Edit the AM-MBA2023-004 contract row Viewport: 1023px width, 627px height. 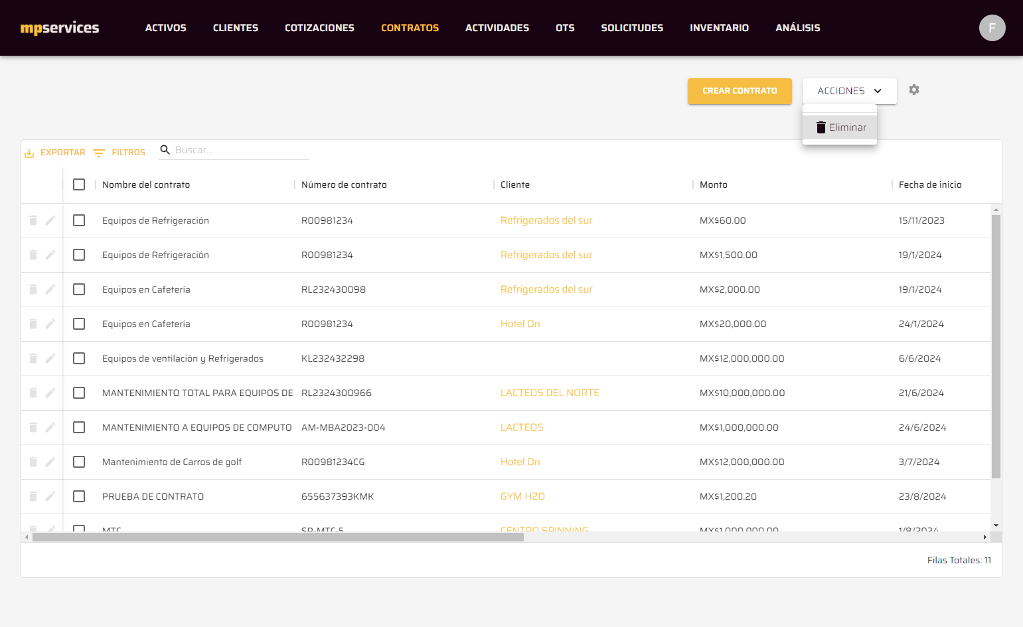50,427
